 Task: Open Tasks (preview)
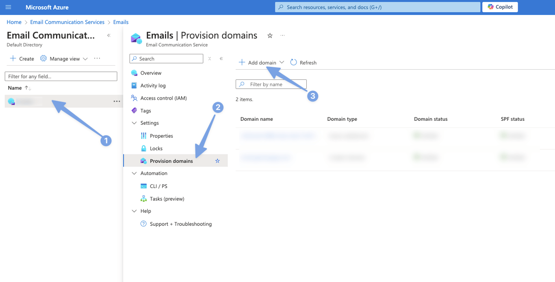click(167, 199)
